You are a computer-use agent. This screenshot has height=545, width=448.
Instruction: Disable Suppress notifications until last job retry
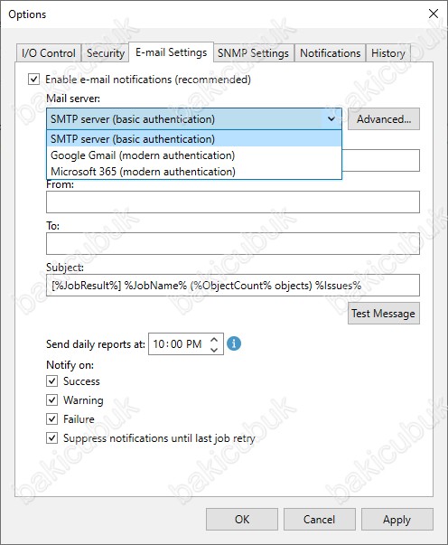51,437
